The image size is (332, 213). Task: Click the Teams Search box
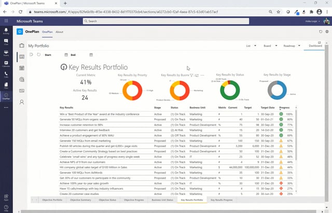166,21
